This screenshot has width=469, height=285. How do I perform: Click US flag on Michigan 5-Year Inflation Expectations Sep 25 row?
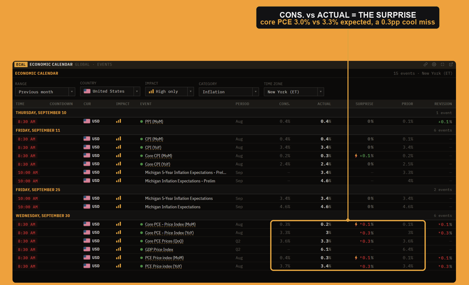pos(87,198)
